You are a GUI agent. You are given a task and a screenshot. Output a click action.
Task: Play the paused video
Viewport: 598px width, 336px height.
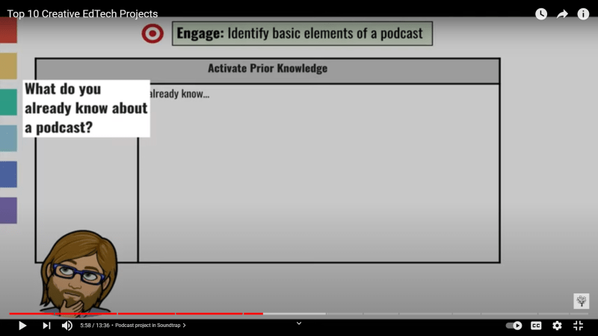click(x=22, y=326)
